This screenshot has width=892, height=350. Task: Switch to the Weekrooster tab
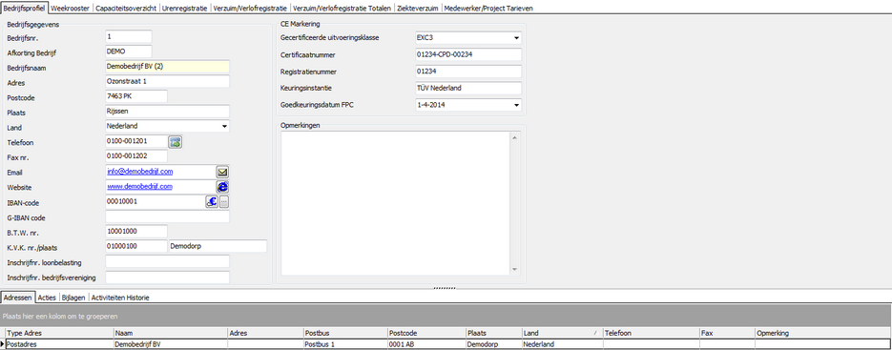click(x=70, y=9)
